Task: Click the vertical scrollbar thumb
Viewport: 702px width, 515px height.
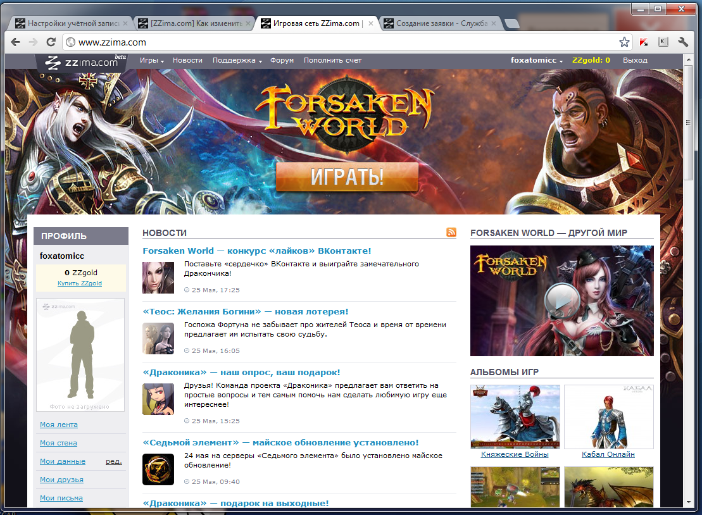Action: pyautogui.click(x=689, y=123)
